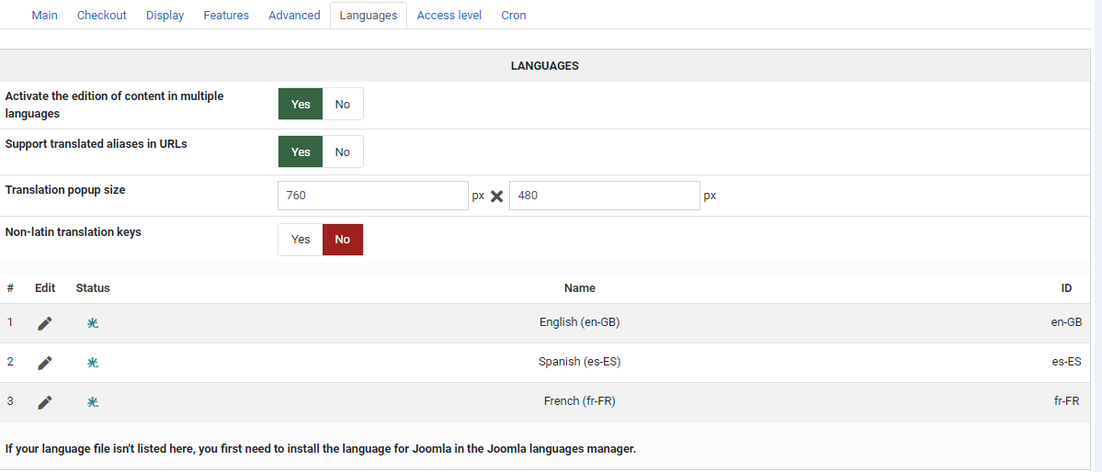Select No for Non-latin translation keys
Screen dimensions: 1102x472
343,240
